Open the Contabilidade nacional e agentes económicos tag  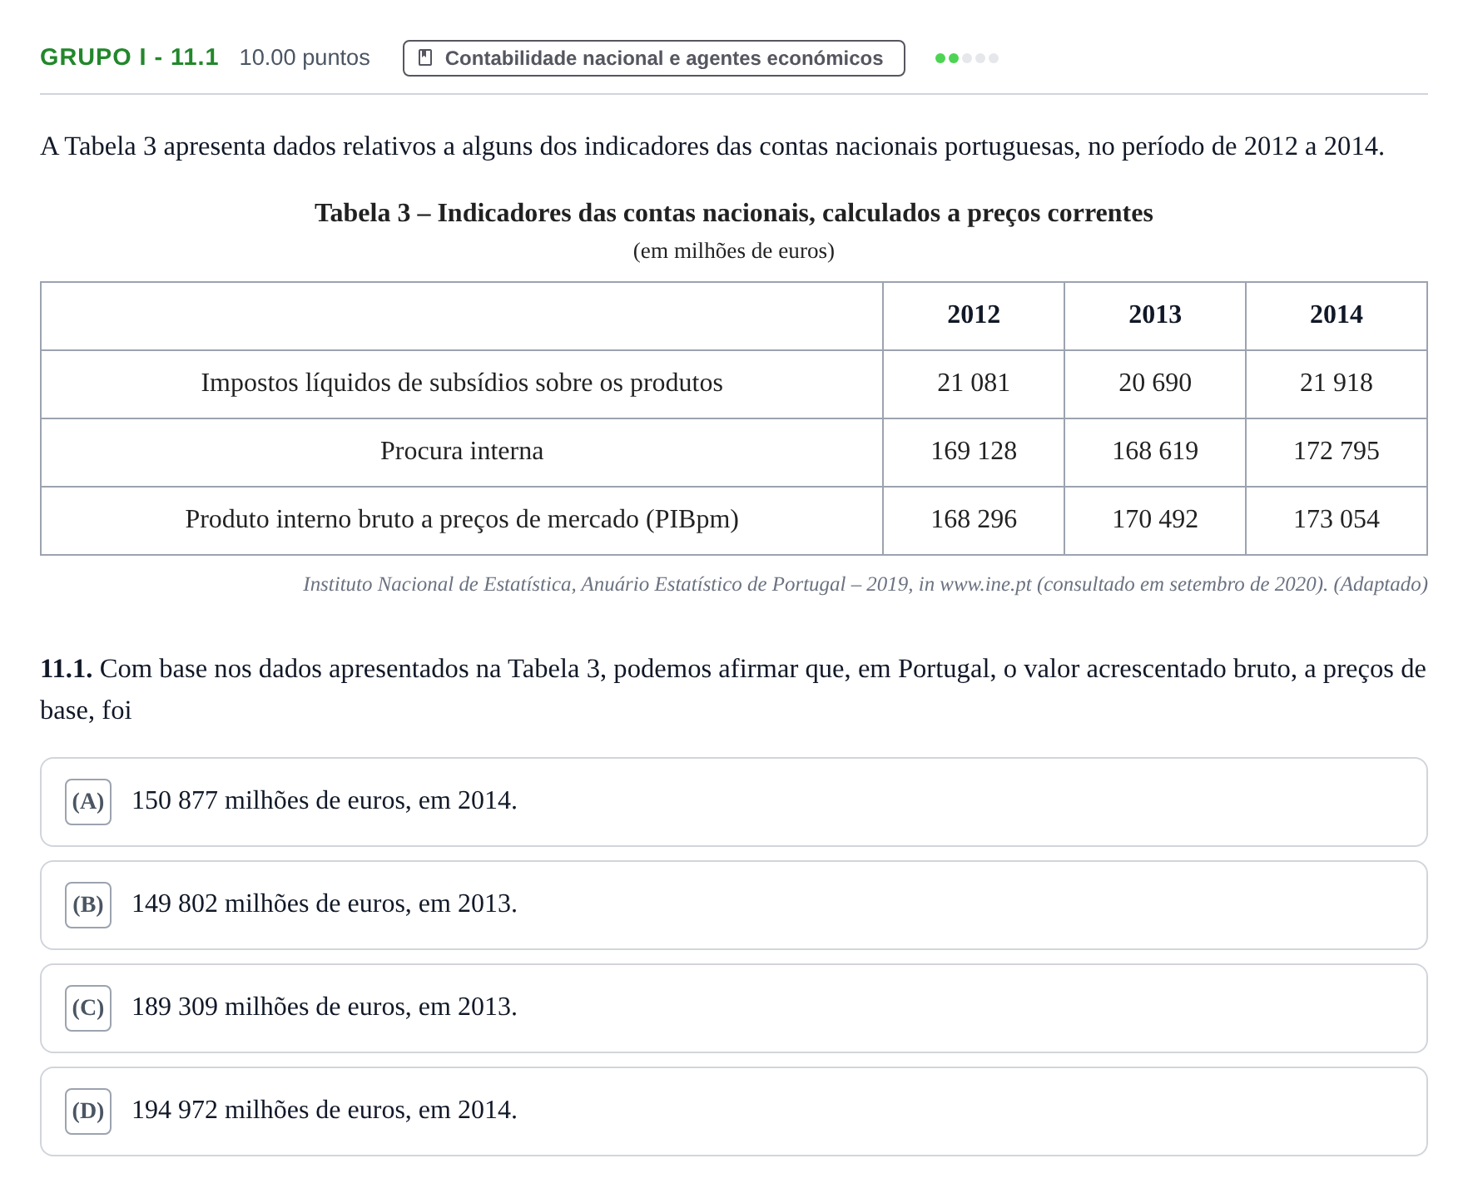653,58
